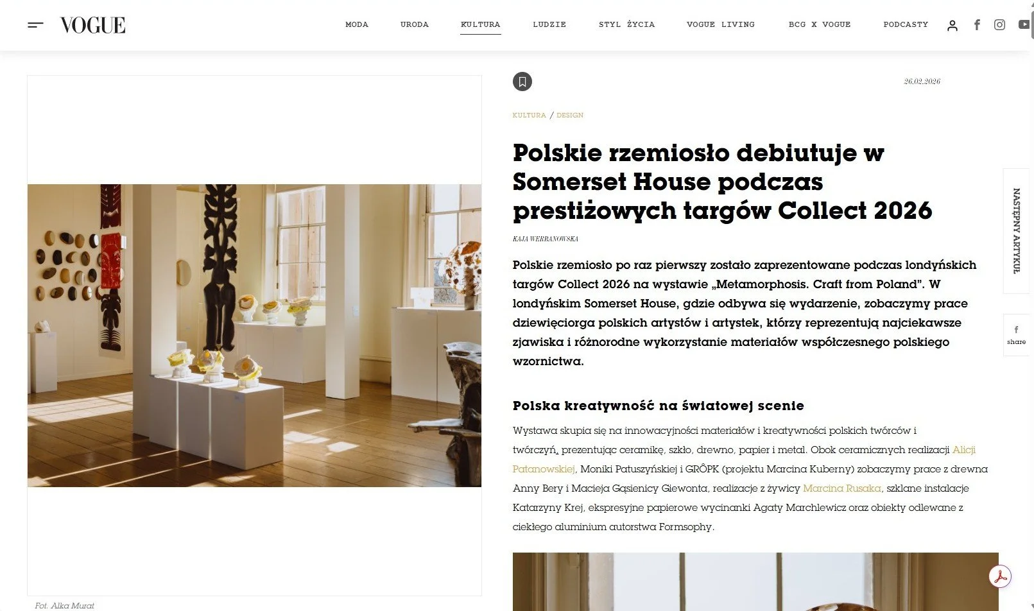Open the Instagram icon in header
Viewport: 1034px width, 611px height.
(999, 25)
